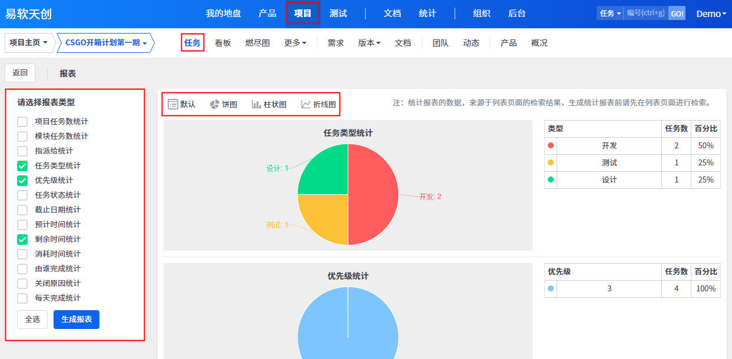
Task: Enable 项目任务数统计 checkbox
Action: pos(22,122)
